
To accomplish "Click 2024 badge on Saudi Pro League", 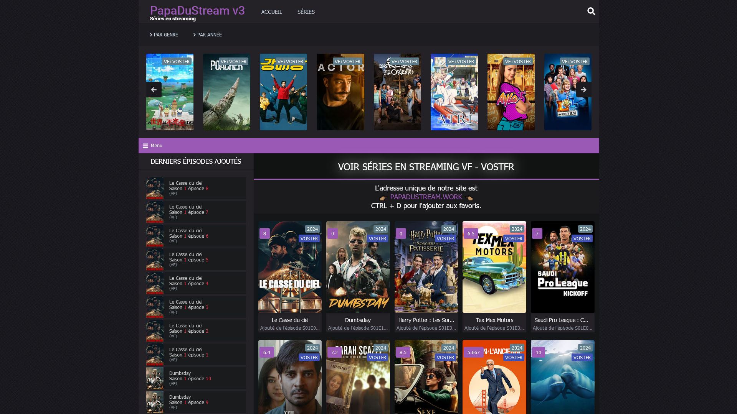I will click(x=585, y=229).
